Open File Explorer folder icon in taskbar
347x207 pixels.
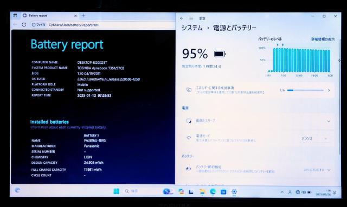[x=202, y=191]
